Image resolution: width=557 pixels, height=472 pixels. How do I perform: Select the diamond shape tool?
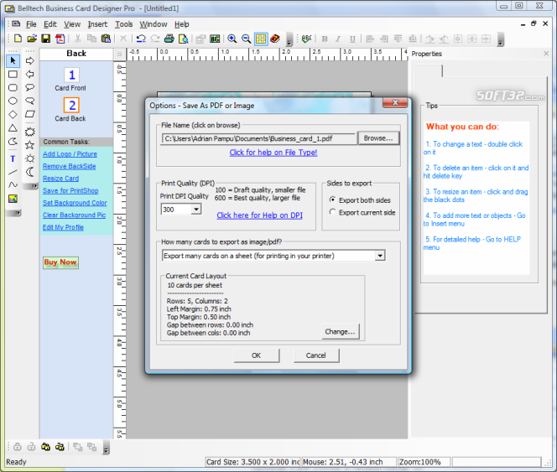(13, 115)
